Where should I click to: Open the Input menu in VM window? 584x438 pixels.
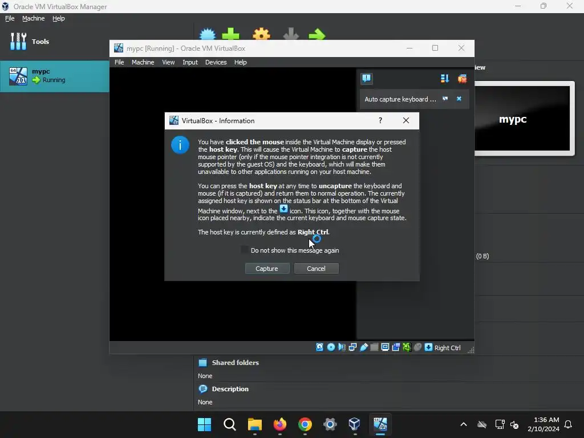coord(190,62)
